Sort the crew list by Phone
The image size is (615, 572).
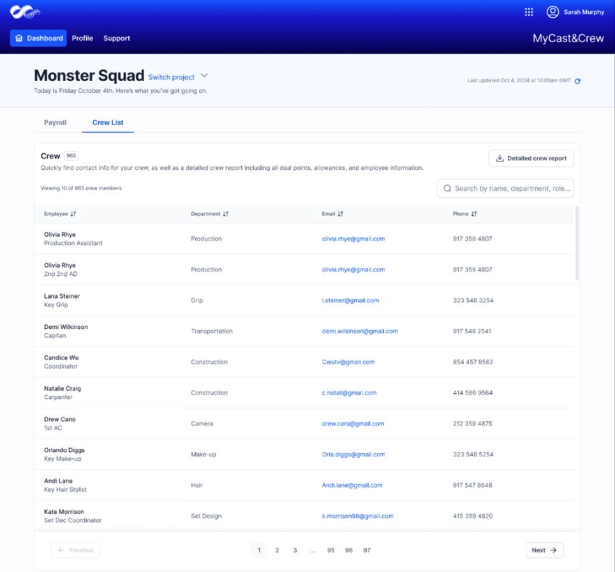tap(465, 214)
